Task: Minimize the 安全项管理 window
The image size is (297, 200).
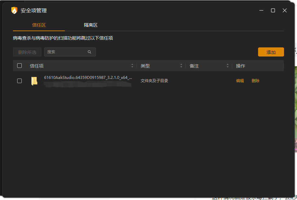Action: [261, 10]
